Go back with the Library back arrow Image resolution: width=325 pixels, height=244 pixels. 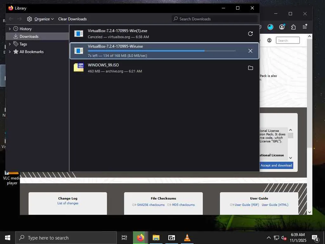tap(11, 19)
